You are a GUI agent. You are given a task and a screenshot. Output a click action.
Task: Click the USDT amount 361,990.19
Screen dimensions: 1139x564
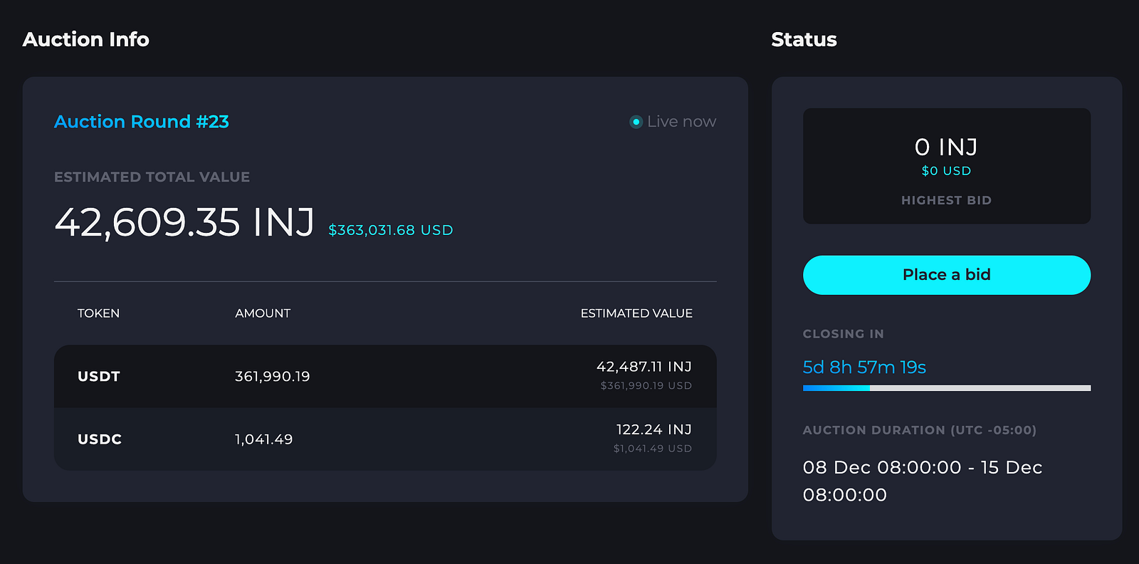[x=272, y=376]
